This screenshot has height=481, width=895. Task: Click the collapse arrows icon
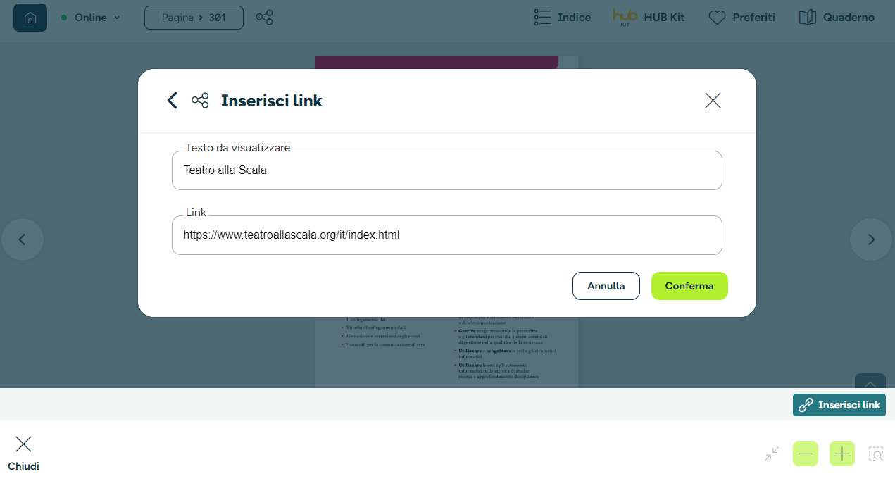coord(772,454)
